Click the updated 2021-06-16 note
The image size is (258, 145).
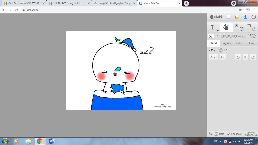251,134
